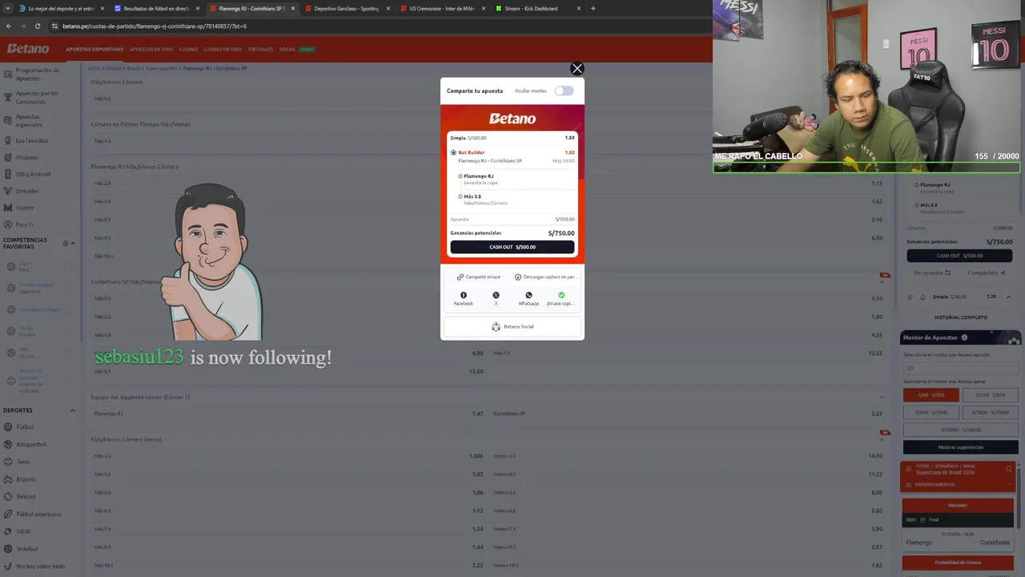Image resolution: width=1025 pixels, height=577 pixels.
Task: Open a new browser tab
Action: coord(593,8)
